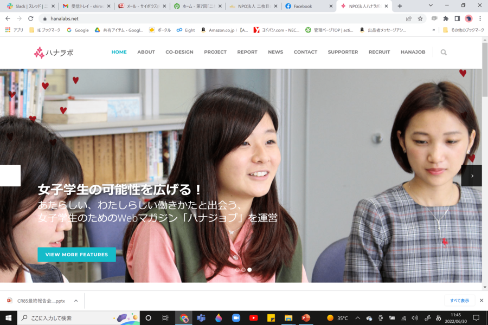The width and height of the screenshot is (488, 325).
Task: Click the VIEW MORE FEATURES button
Action: [x=76, y=255]
